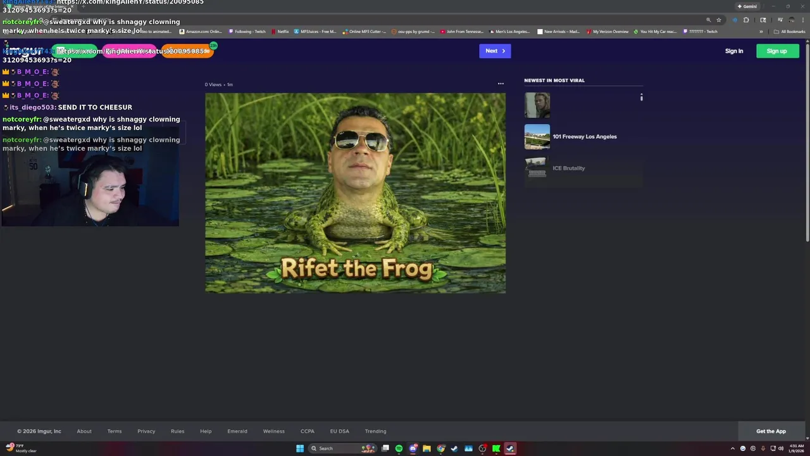Open the Terms footer link
Image resolution: width=810 pixels, height=456 pixels.
coord(115,431)
